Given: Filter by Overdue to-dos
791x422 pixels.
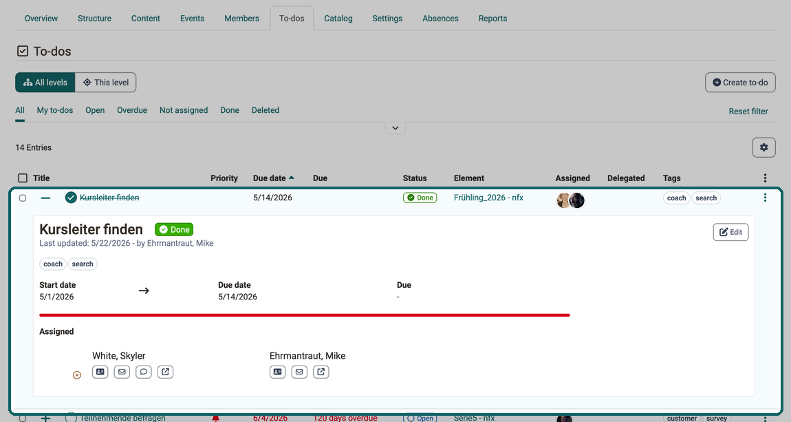Looking at the screenshot, I should (x=132, y=110).
